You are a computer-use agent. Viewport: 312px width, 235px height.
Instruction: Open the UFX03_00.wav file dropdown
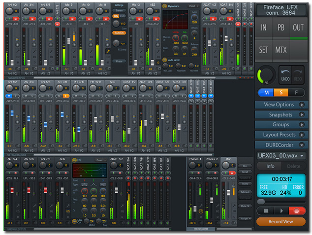coord(281,156)
